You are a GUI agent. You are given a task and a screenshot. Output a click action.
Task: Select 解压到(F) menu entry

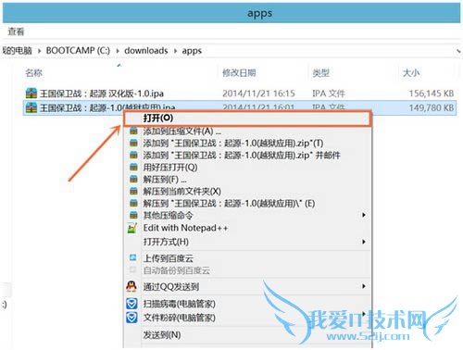[x=247, y=180]
